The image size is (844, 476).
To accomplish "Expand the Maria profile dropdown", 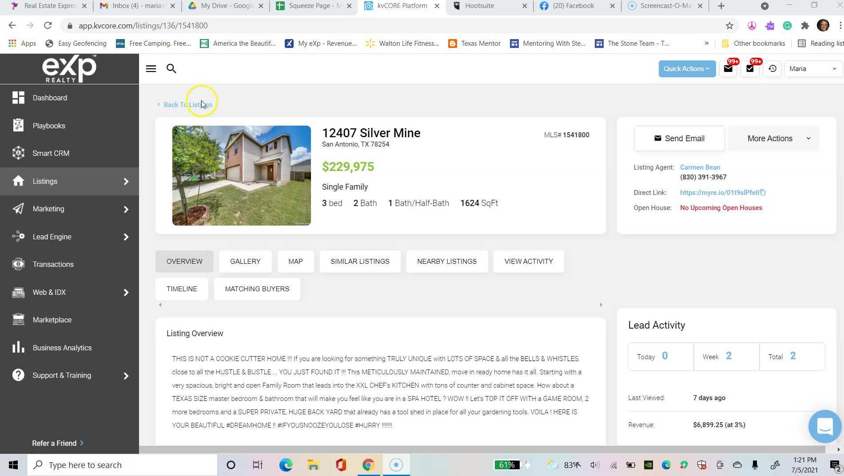I will click(x=812, y=68).
